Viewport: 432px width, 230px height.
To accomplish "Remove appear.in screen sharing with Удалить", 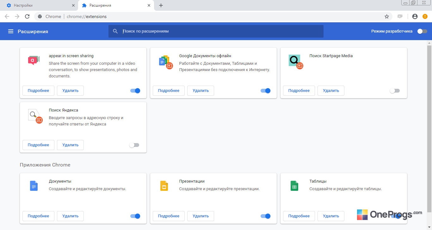I will 70,91.
